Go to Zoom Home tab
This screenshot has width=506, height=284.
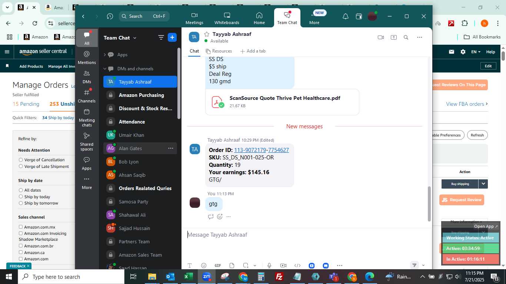click(259, 18)
